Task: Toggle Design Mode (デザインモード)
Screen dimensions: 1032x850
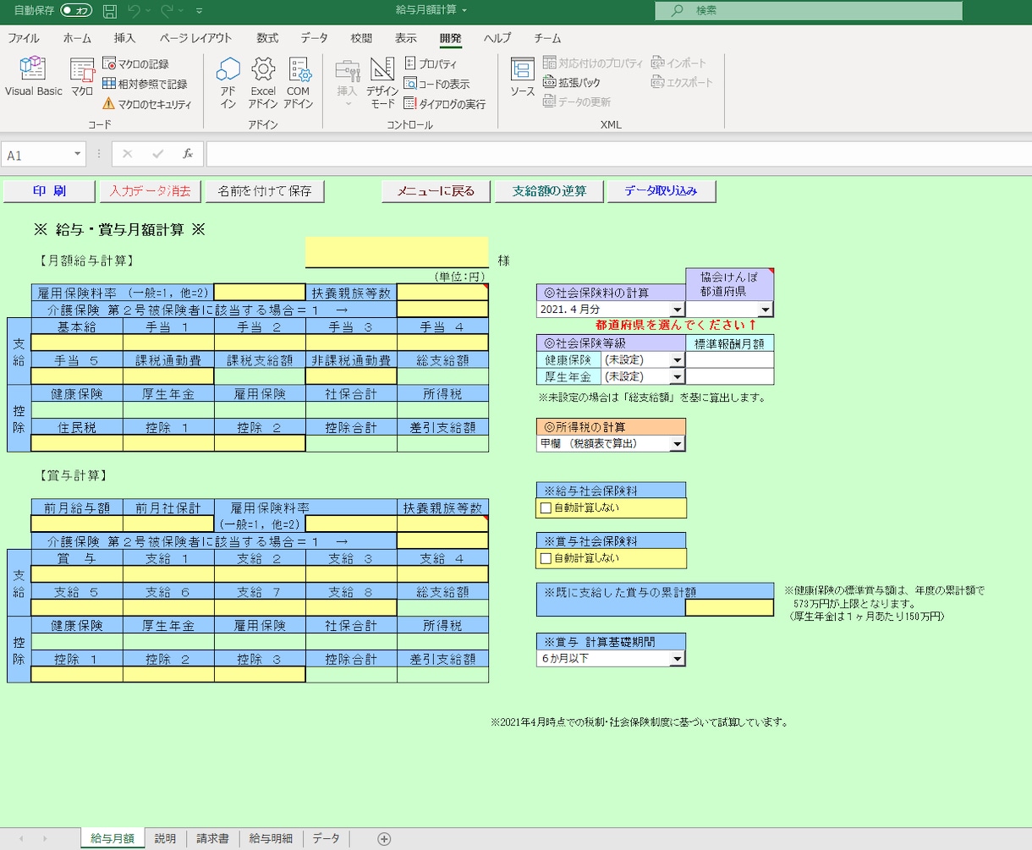Action: click(382, 84)
